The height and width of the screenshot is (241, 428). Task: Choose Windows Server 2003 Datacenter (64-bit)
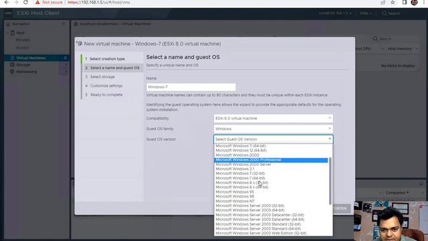tap(260, 220)
